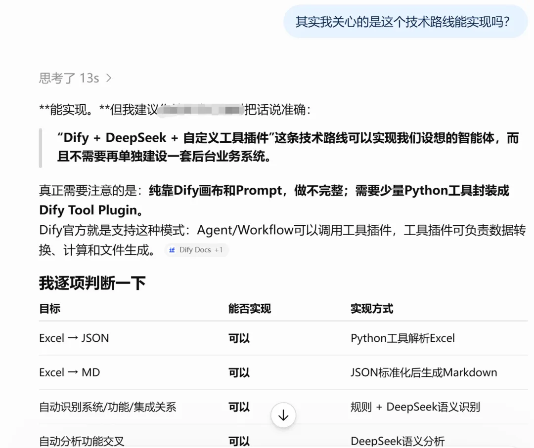The width and height of the screenshot is (534, 448).
Task: Click the 目标 column header
Action: coord(50,309)
